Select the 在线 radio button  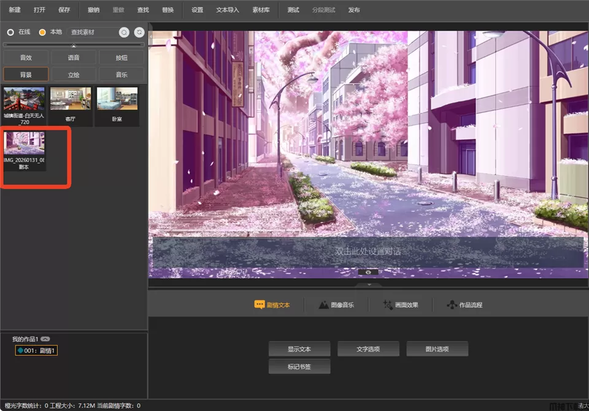pos(10,32)
